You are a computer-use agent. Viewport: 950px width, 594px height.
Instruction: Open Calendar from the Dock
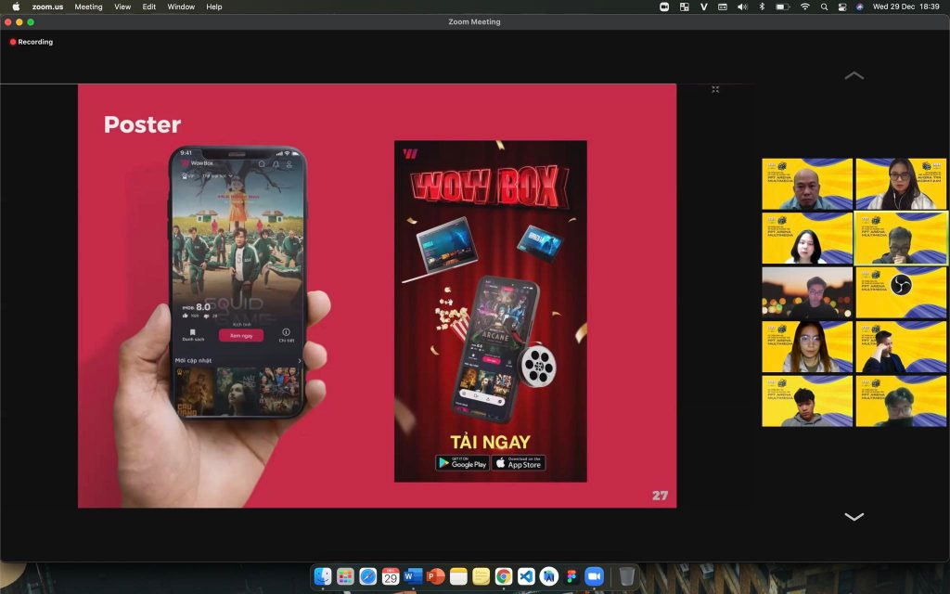[x=391, y=576]
